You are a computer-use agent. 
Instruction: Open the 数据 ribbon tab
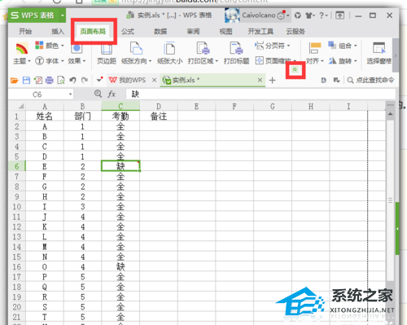click(x=160, y=32)
